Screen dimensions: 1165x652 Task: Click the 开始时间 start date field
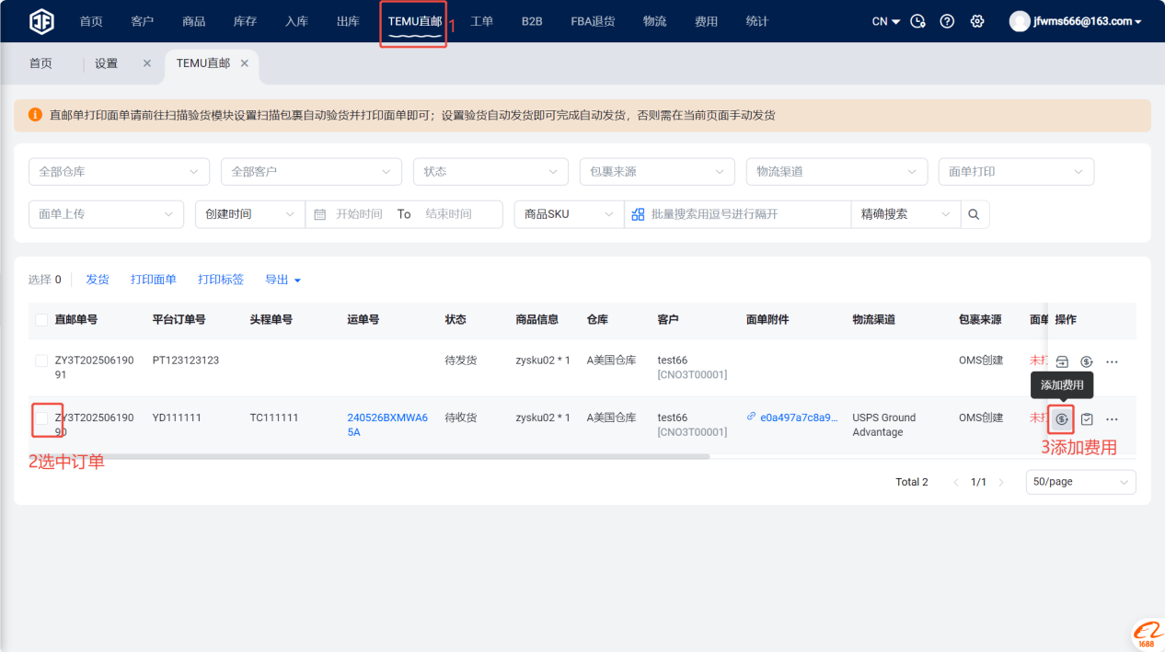click(359, 214)
